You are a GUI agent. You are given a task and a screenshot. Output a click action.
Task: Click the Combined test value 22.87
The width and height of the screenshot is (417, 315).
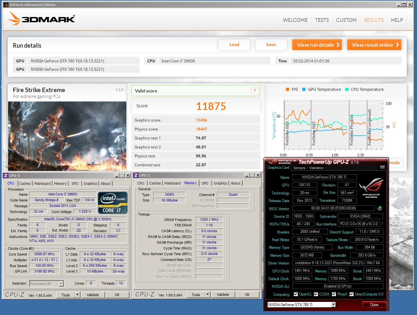[x=201, y=165]
